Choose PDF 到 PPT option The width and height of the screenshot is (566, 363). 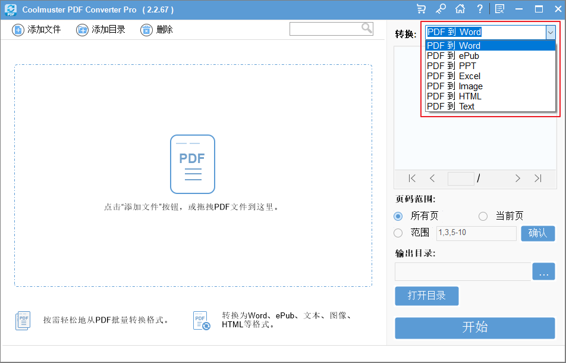490,65
